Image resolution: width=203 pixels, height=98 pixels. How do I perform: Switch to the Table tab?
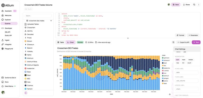tap(61, 42)
